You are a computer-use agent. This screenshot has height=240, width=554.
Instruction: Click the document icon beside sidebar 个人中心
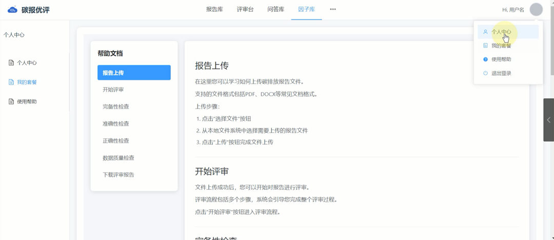(11, 63)
